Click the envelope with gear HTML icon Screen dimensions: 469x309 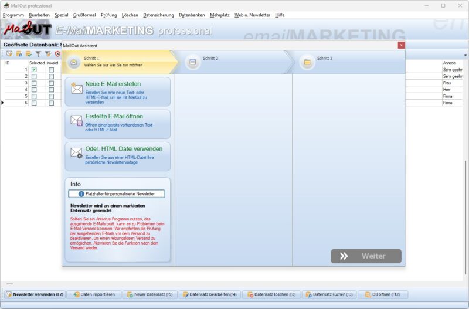tap(77, 153)
